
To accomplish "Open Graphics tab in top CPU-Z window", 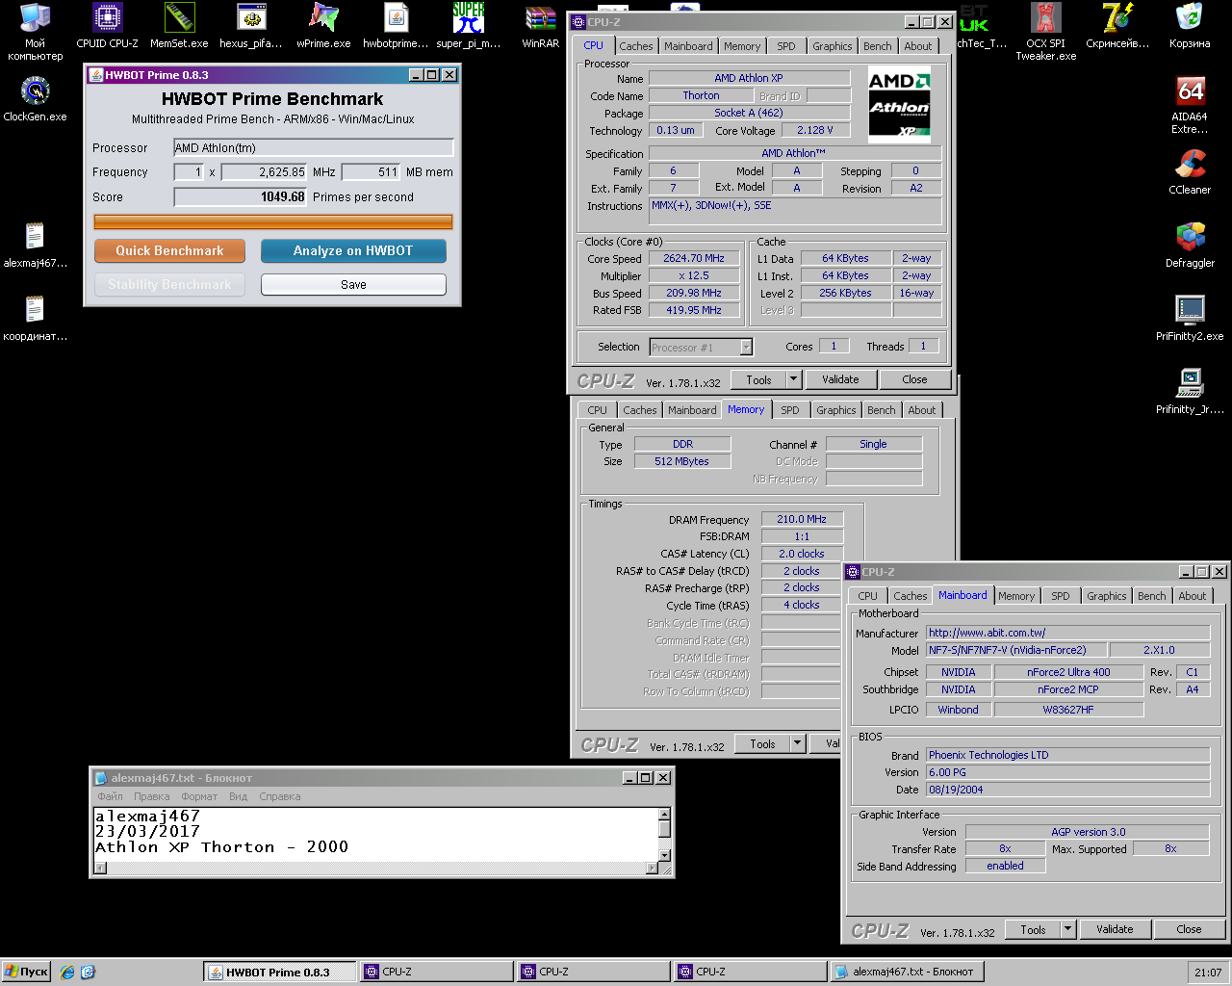I will tap(833, 46).
